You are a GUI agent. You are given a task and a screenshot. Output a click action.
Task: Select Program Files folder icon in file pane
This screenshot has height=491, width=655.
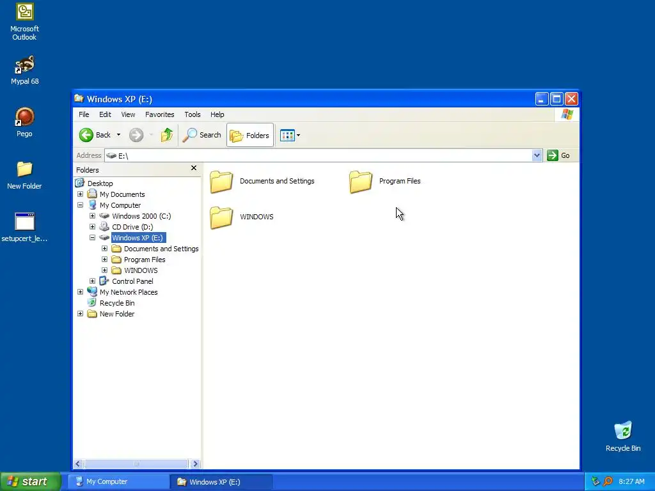(x=361, y=182)
